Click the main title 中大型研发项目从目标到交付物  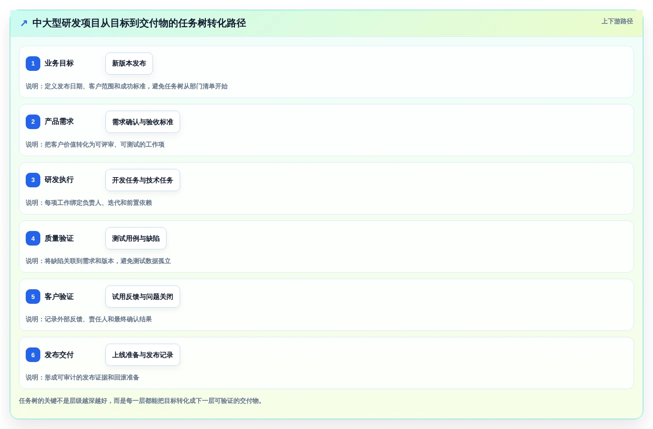pyautogui.click(x=139, y=23)
